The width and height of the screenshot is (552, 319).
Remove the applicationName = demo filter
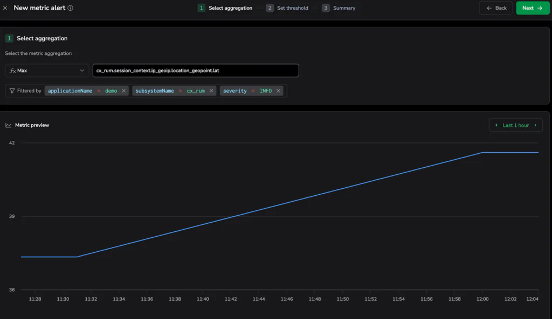pos(123,91)
